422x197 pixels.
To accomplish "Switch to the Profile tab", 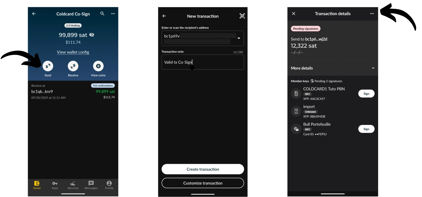I will [109, 185].
